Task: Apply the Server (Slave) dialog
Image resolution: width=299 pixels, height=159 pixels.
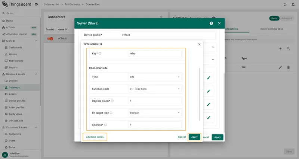Action: point(218,137)
